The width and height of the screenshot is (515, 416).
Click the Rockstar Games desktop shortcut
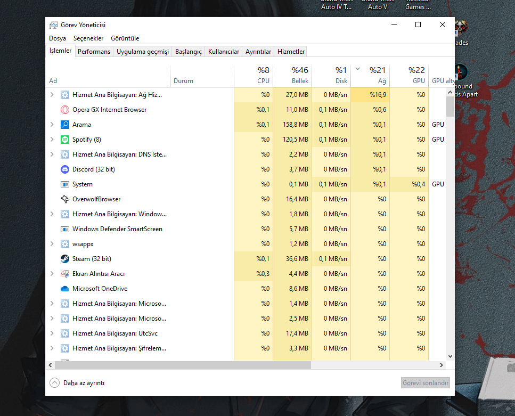[418, 5]
